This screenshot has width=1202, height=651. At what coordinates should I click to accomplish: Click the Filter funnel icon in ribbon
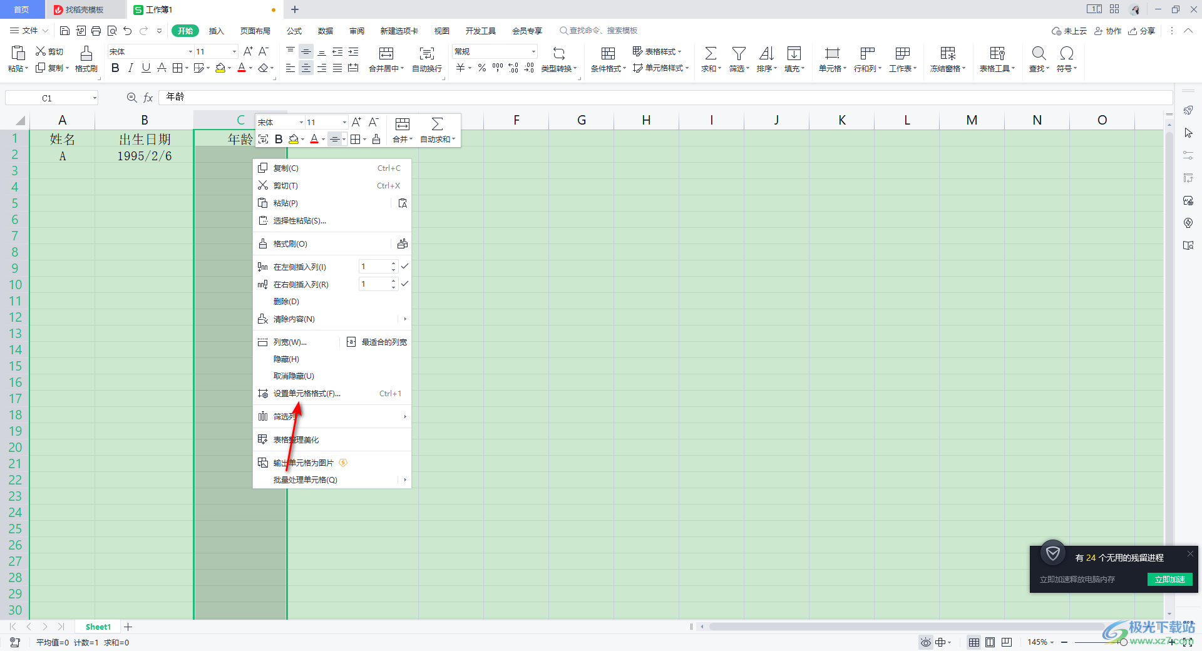coord(739,53)
